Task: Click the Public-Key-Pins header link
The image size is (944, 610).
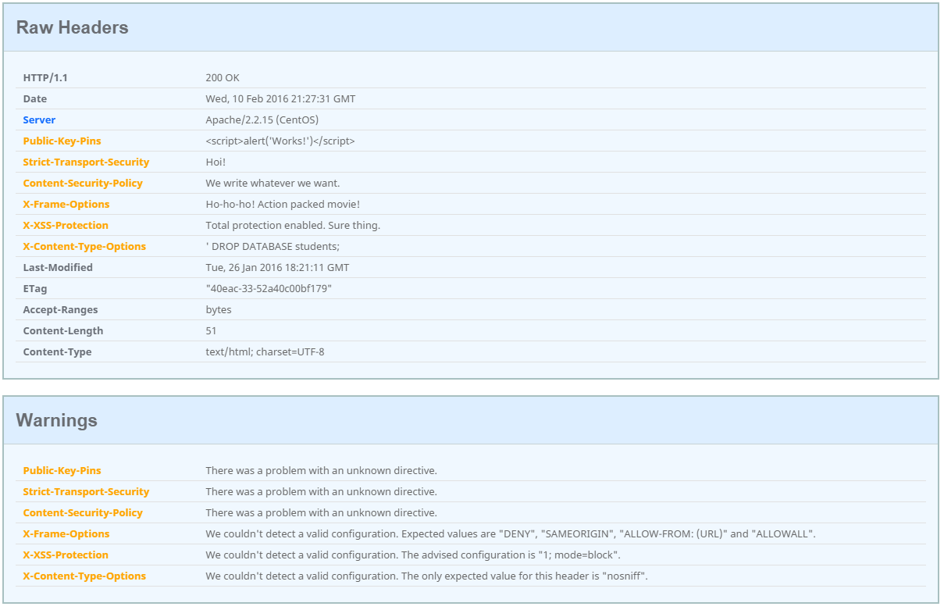Action: 62,141
